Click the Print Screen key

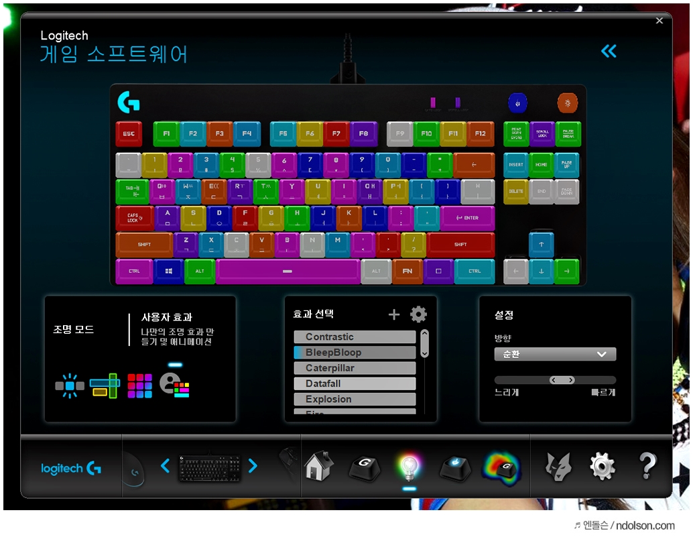[x=516, y=133]
